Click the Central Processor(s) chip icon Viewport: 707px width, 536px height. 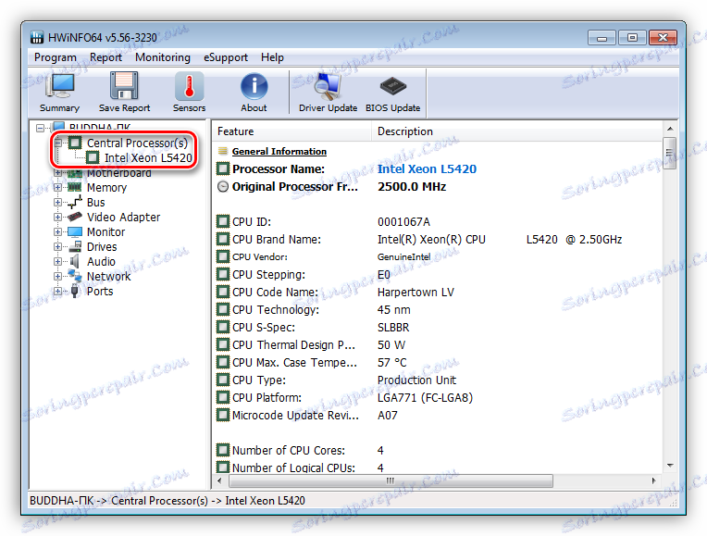click(75, 143)
